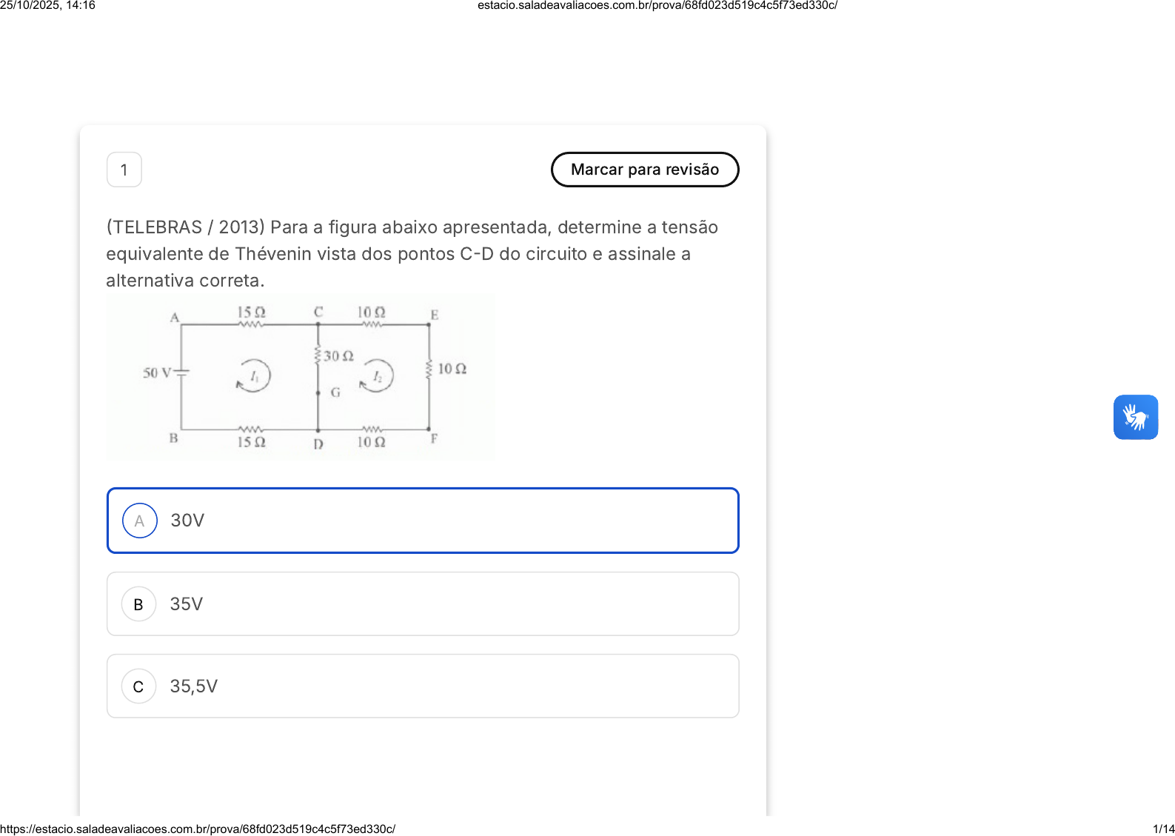Open the VLibras sign-language accessibility widget
Screen dimensions: 1175x836
point(1135,417)
